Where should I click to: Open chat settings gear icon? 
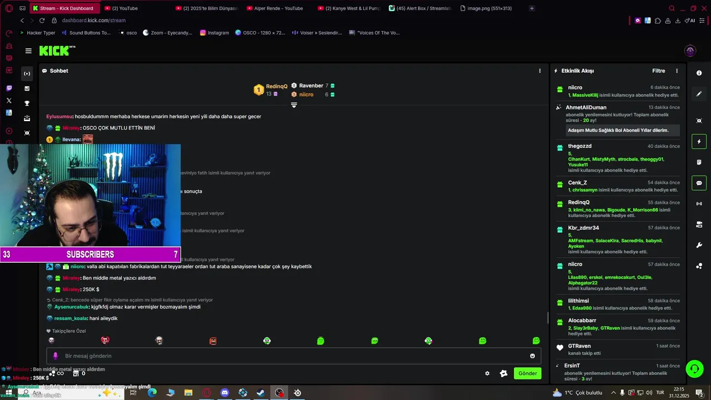click(487, 373)
